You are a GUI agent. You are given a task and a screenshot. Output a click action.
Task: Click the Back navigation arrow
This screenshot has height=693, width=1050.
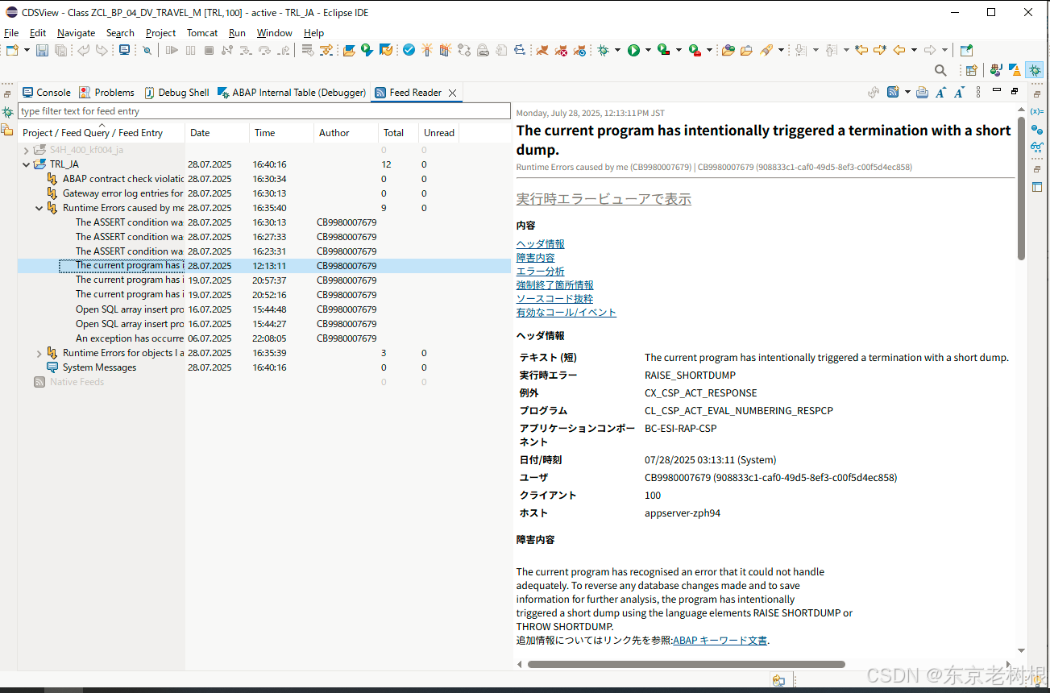click(899, 50)
